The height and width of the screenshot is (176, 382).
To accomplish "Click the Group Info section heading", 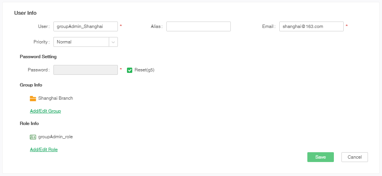I will 31,85.
